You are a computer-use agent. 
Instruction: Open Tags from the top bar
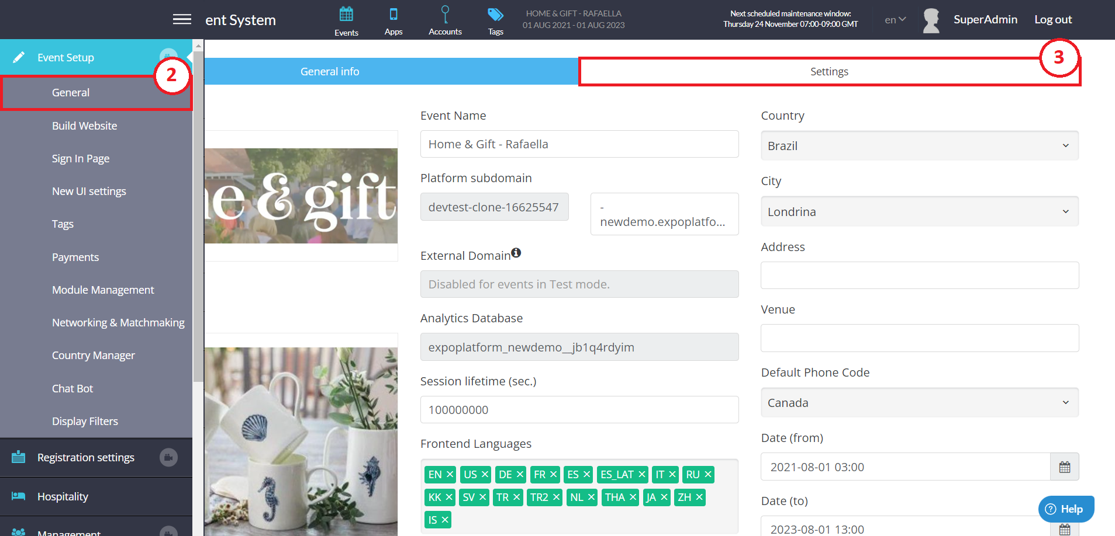[495, 21]
